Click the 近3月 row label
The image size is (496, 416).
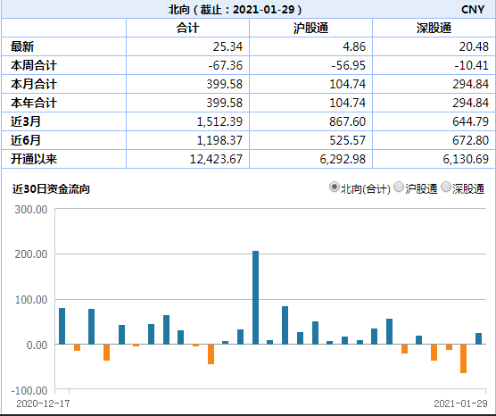(x=26, y=121)
